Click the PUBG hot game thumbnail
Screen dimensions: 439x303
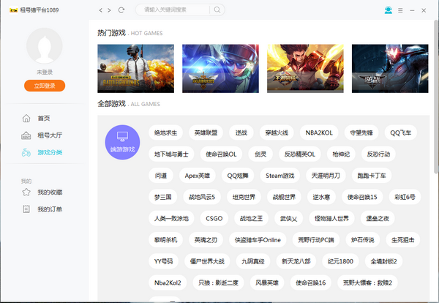pos(135,68)
